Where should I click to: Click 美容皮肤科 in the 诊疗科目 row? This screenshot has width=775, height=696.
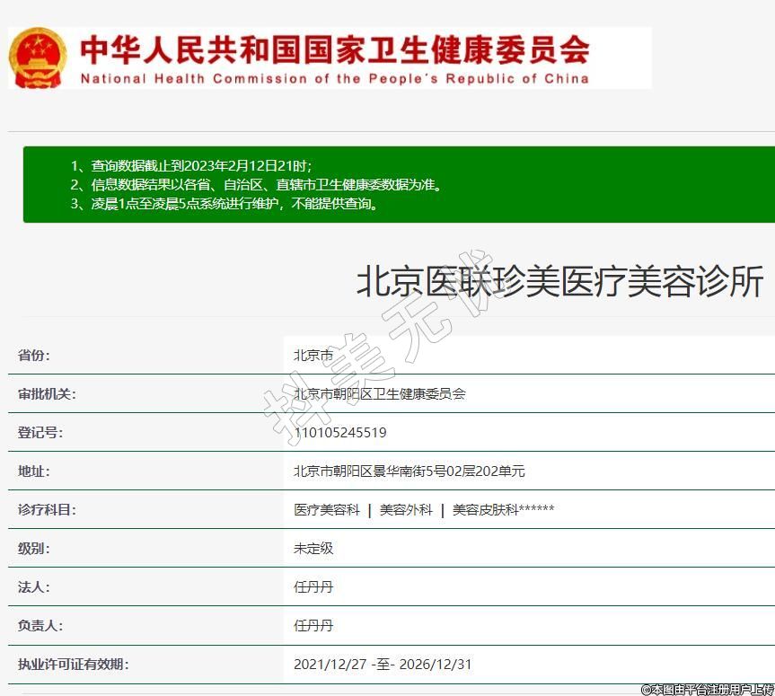[485, 509]
